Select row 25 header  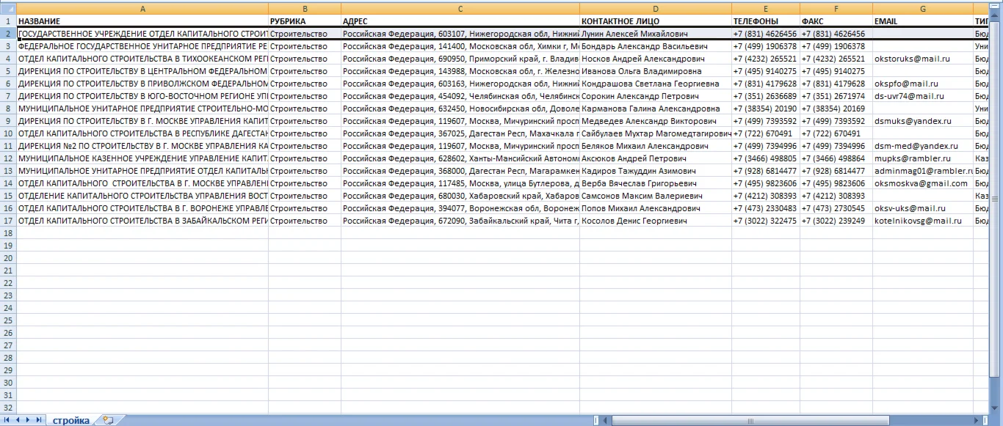pyautogui.click(x=8, y=320)
